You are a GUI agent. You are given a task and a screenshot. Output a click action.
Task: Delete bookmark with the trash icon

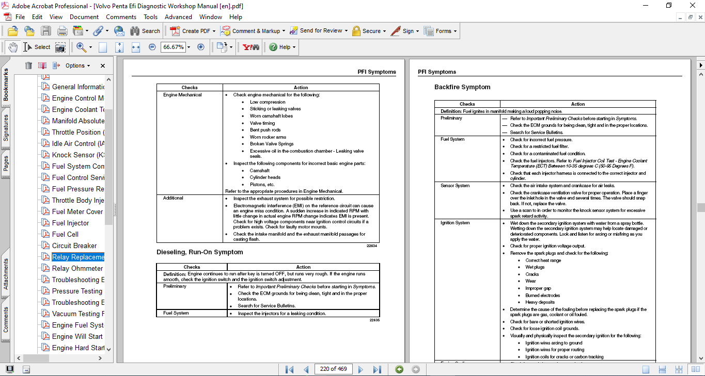[28, 66]
